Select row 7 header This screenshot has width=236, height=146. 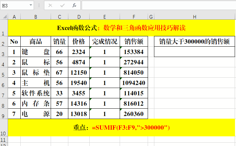click(4, 93)
